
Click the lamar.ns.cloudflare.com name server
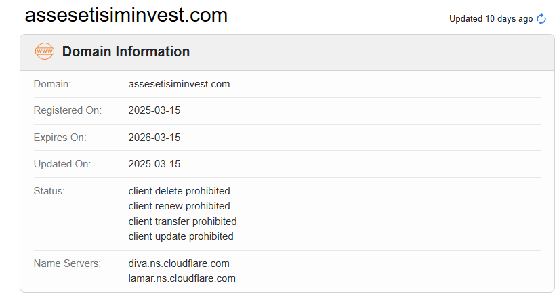click(x=182, y=278)
